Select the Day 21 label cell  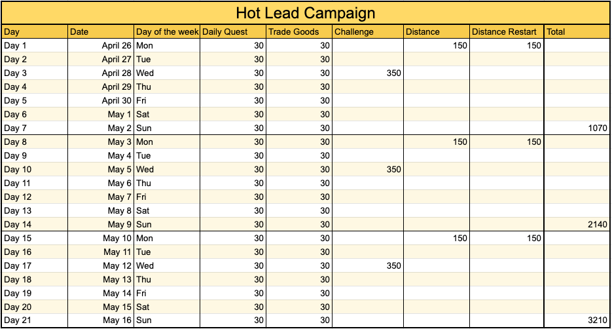35,320
